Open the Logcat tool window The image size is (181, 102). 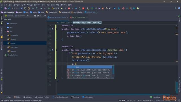coord(28,97)
